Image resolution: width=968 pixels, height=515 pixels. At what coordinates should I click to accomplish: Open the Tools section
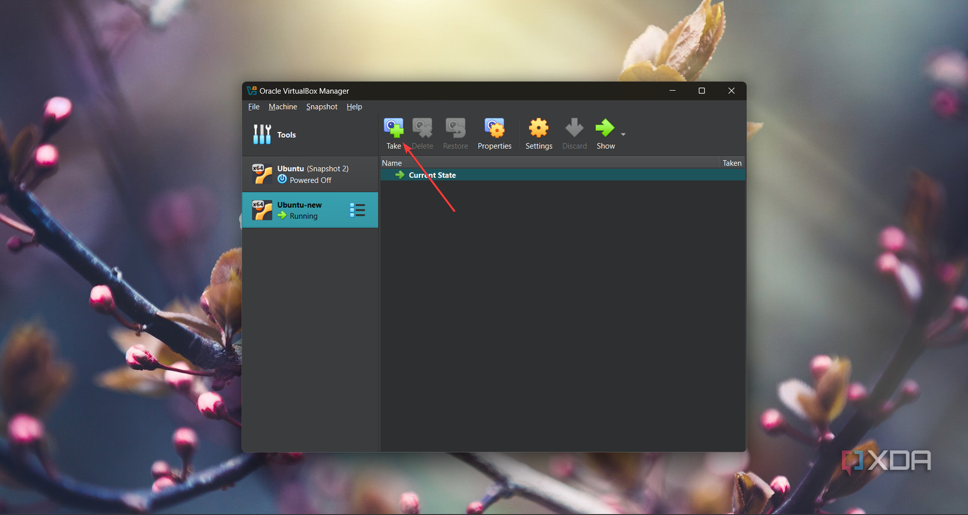click(x=310, y=134)
